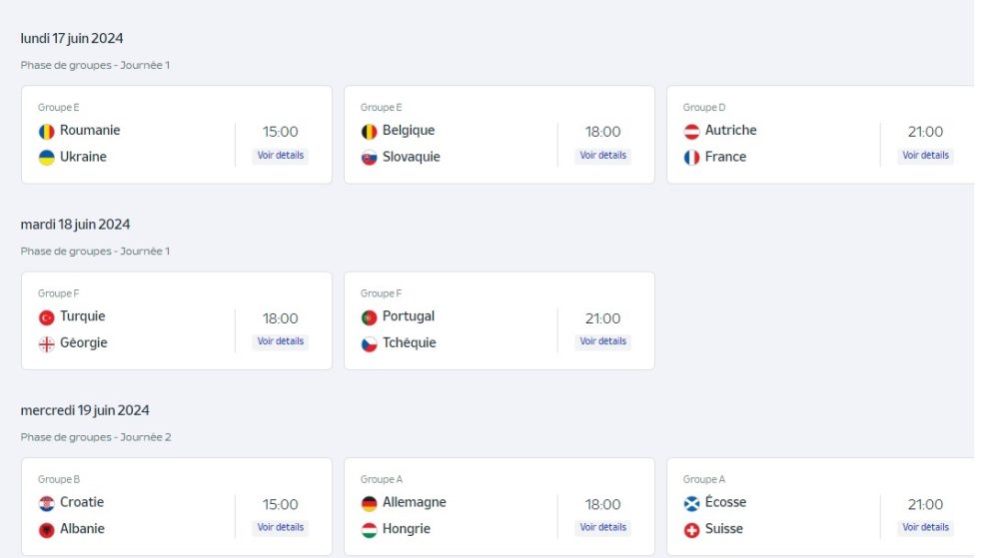Open Voir détails for Belgique vs Slovaquie
Image resolution: width=999 pixels, height=558 pixels.
[x=602, y=156]
